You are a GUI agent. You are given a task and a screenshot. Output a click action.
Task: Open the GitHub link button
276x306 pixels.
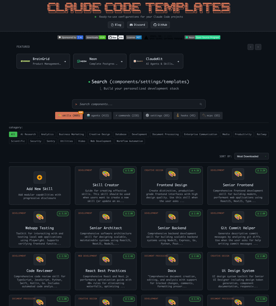160,25
